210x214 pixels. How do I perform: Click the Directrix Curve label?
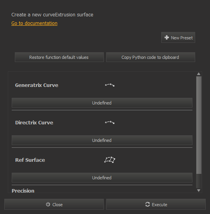(34, 122)
